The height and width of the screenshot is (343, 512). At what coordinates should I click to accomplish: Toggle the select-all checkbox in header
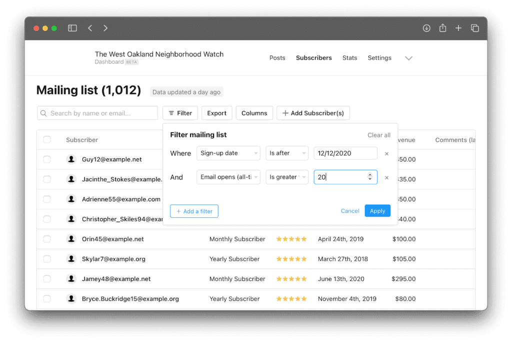47,140
